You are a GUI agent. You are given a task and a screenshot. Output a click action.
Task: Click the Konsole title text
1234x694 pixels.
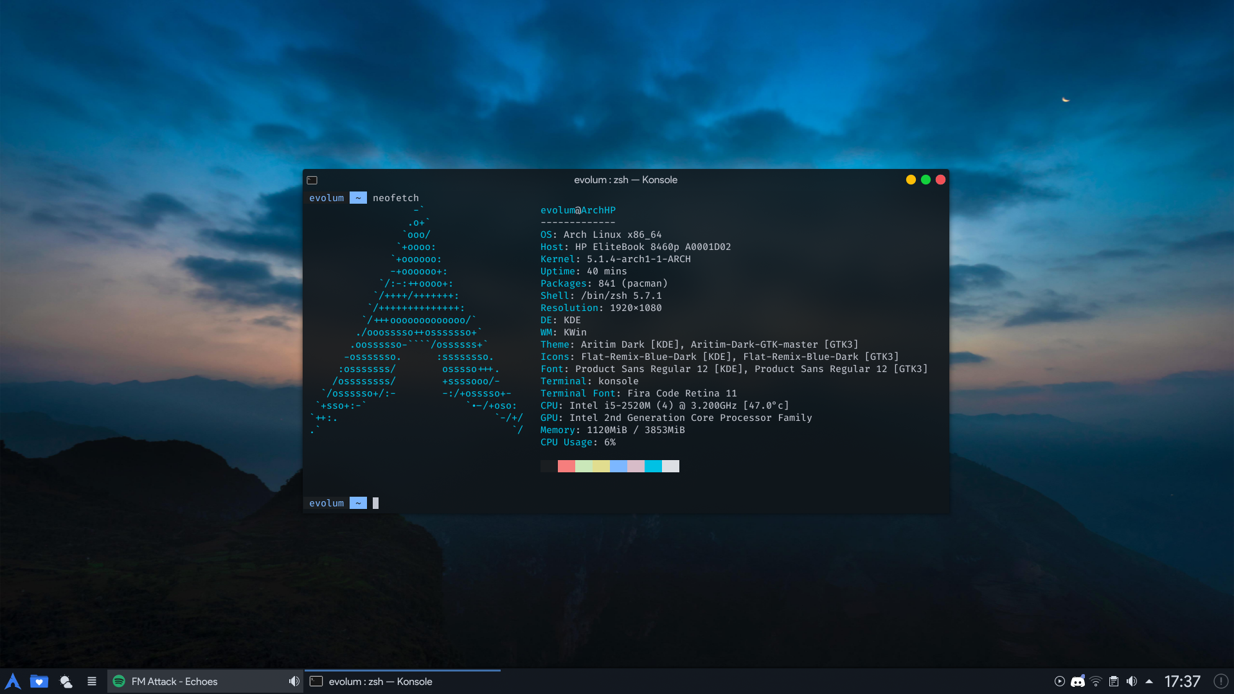coord(625,180)
